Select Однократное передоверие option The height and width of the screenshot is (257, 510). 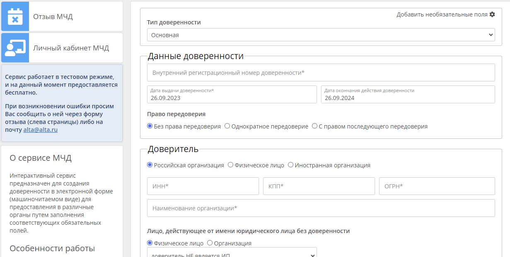(227, 126)
